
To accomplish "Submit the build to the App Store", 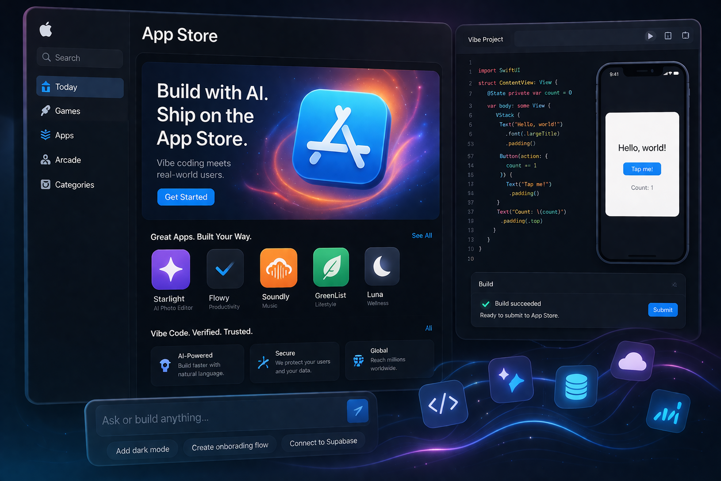I will [663, 310].
